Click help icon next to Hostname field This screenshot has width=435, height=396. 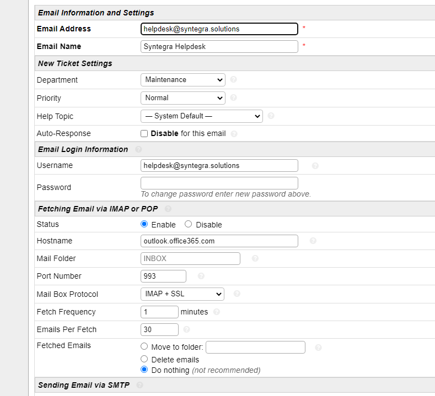click(x=313, y=241)
